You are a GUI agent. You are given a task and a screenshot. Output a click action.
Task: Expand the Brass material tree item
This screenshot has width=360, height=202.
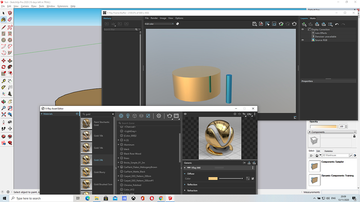point(118,158)
